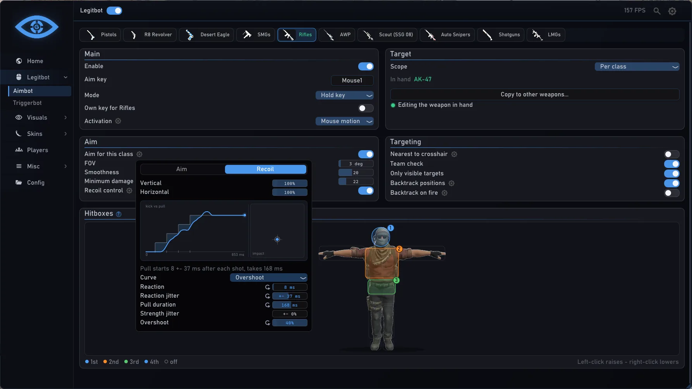Click the Mouse1 aim key button
The width and height of the screenshot is (692, 389).
coord(352,81)
